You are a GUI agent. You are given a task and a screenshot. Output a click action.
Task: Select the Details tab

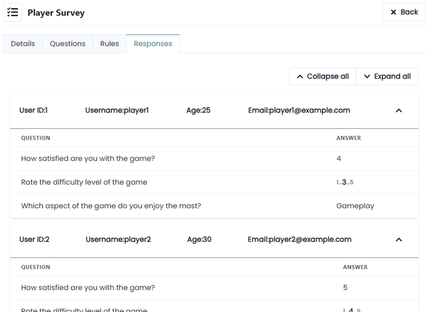tap(23, 44)
